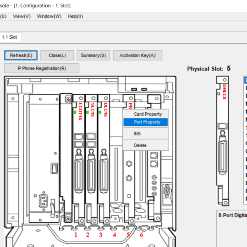Click the Activation Key(A) button
This screenshot has width=247, height=247.
(x=137, y=56)
